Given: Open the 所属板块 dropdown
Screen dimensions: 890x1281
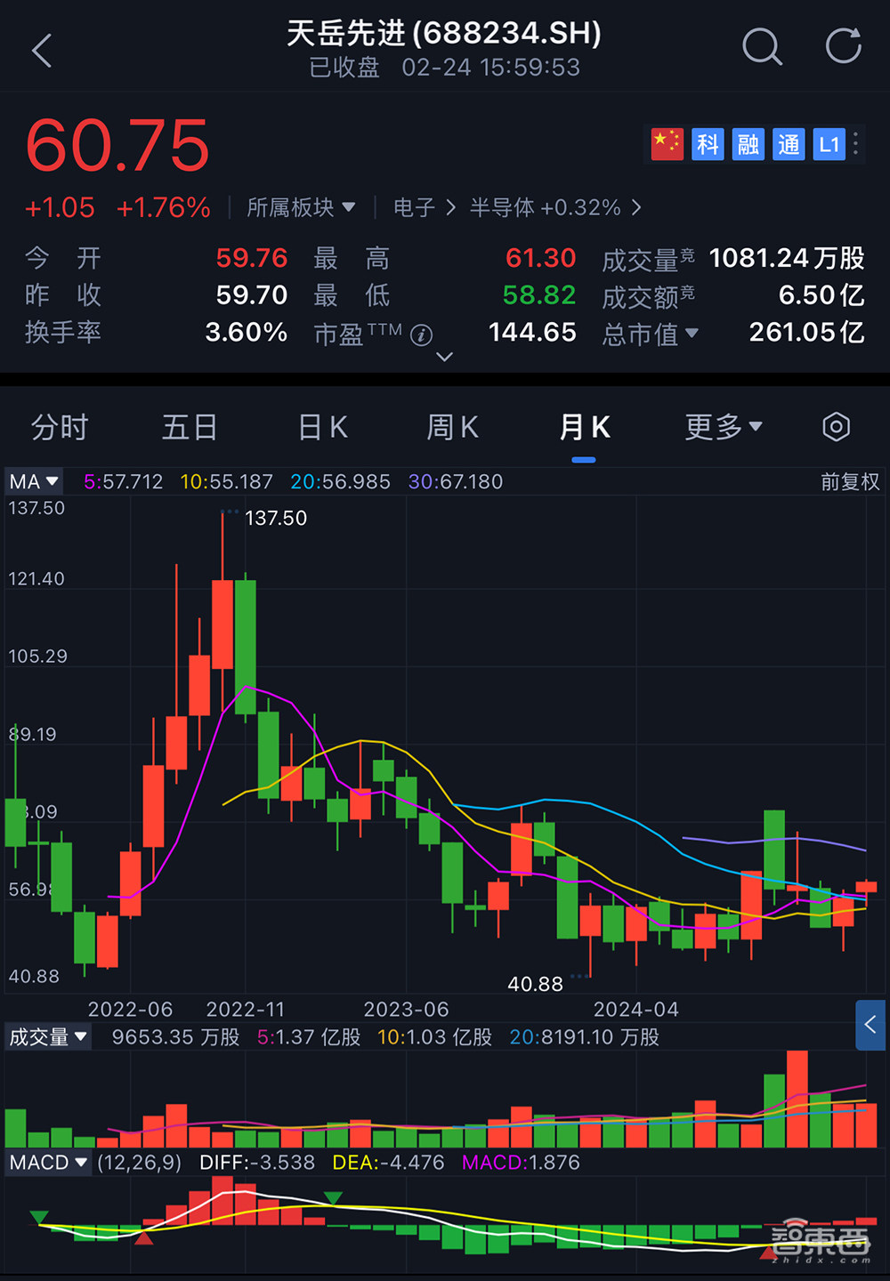Looking at the screenshot, I should [x=301, y=207].
